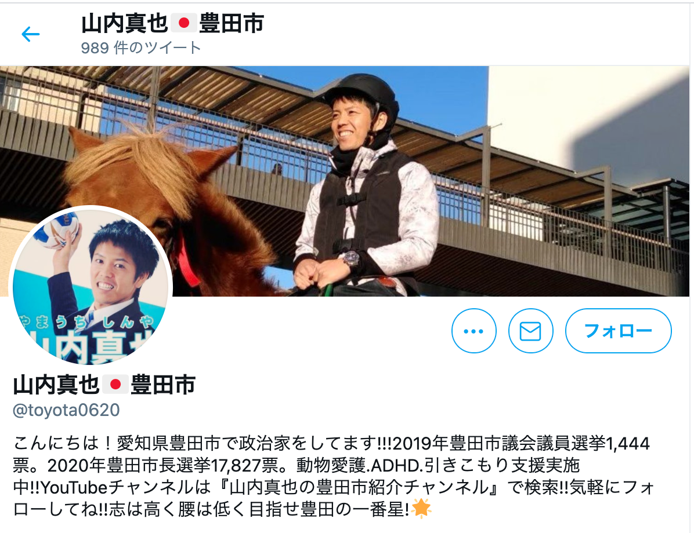Click the @toyota0620 handle
This screenshot has width=694, height=533.
click(x=66, y=410)
